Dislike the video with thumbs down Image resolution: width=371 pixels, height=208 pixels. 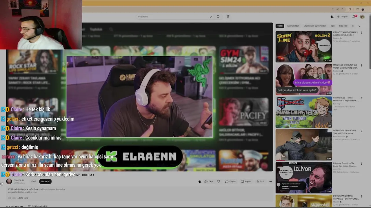click(x=218, y=181)
